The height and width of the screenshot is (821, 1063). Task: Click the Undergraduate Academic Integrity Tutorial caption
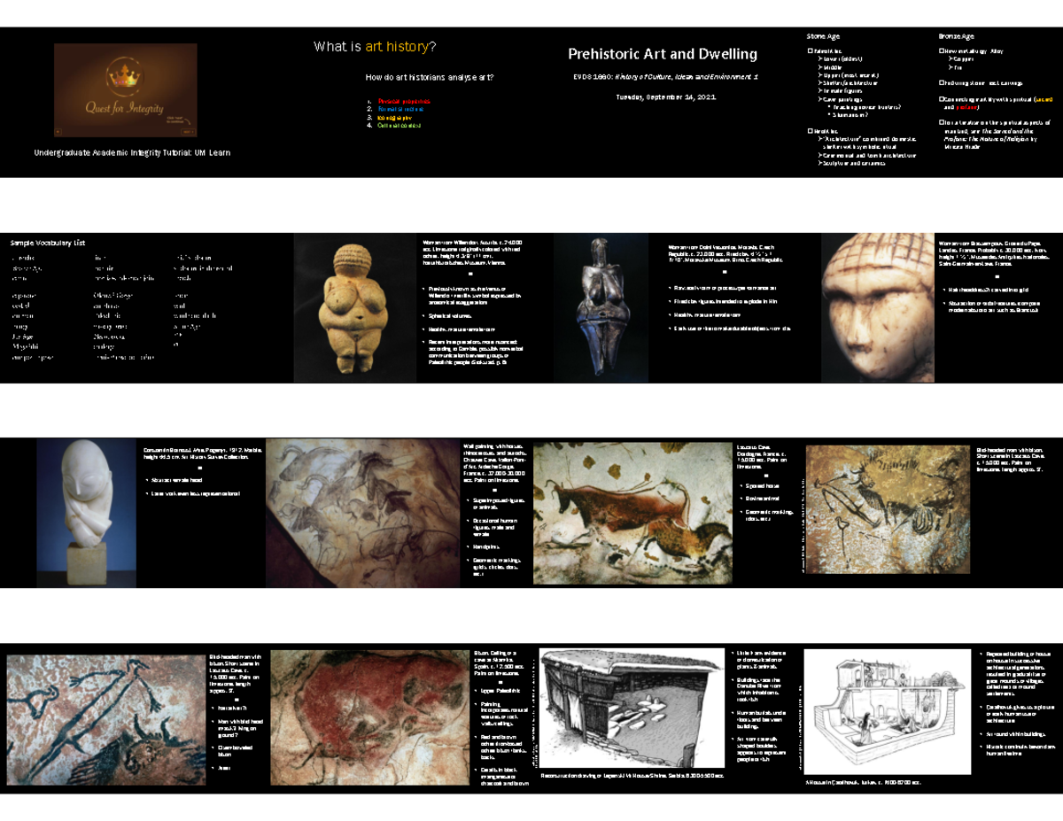(x=132, y=153)
